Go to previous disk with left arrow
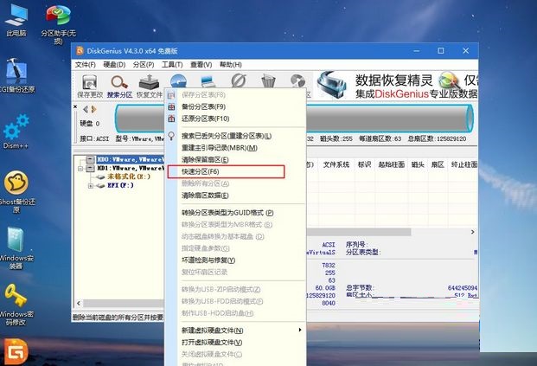 86,109
